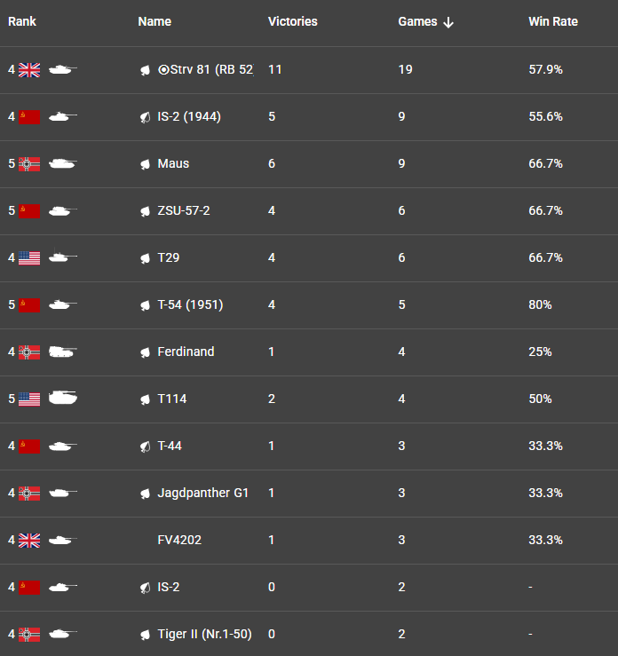
Task: Click the British flag in Strv 81 row
Action: (x=29, y=70)
